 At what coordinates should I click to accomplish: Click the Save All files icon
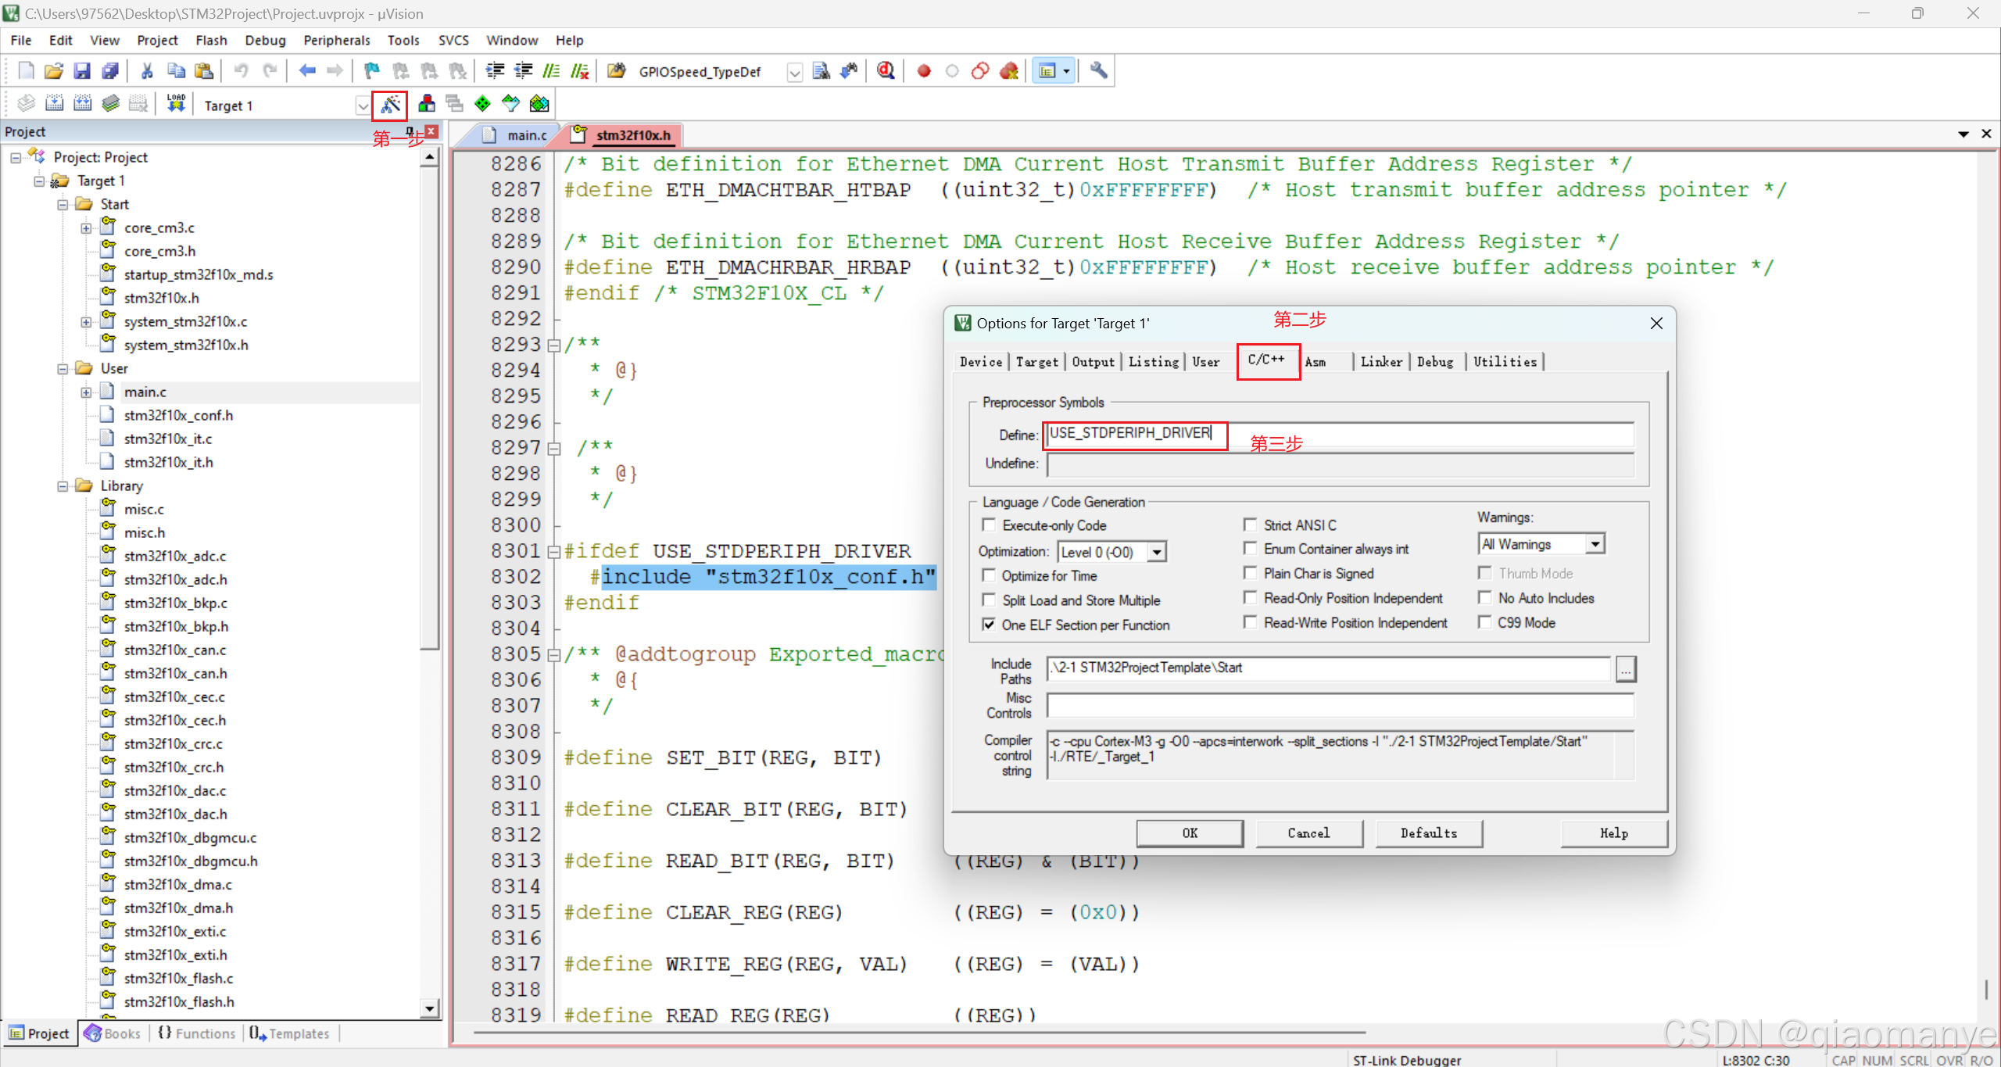110,71
